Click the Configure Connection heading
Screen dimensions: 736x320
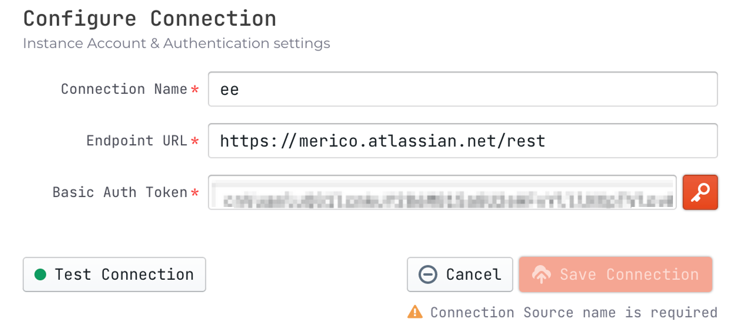click(150, 18)
